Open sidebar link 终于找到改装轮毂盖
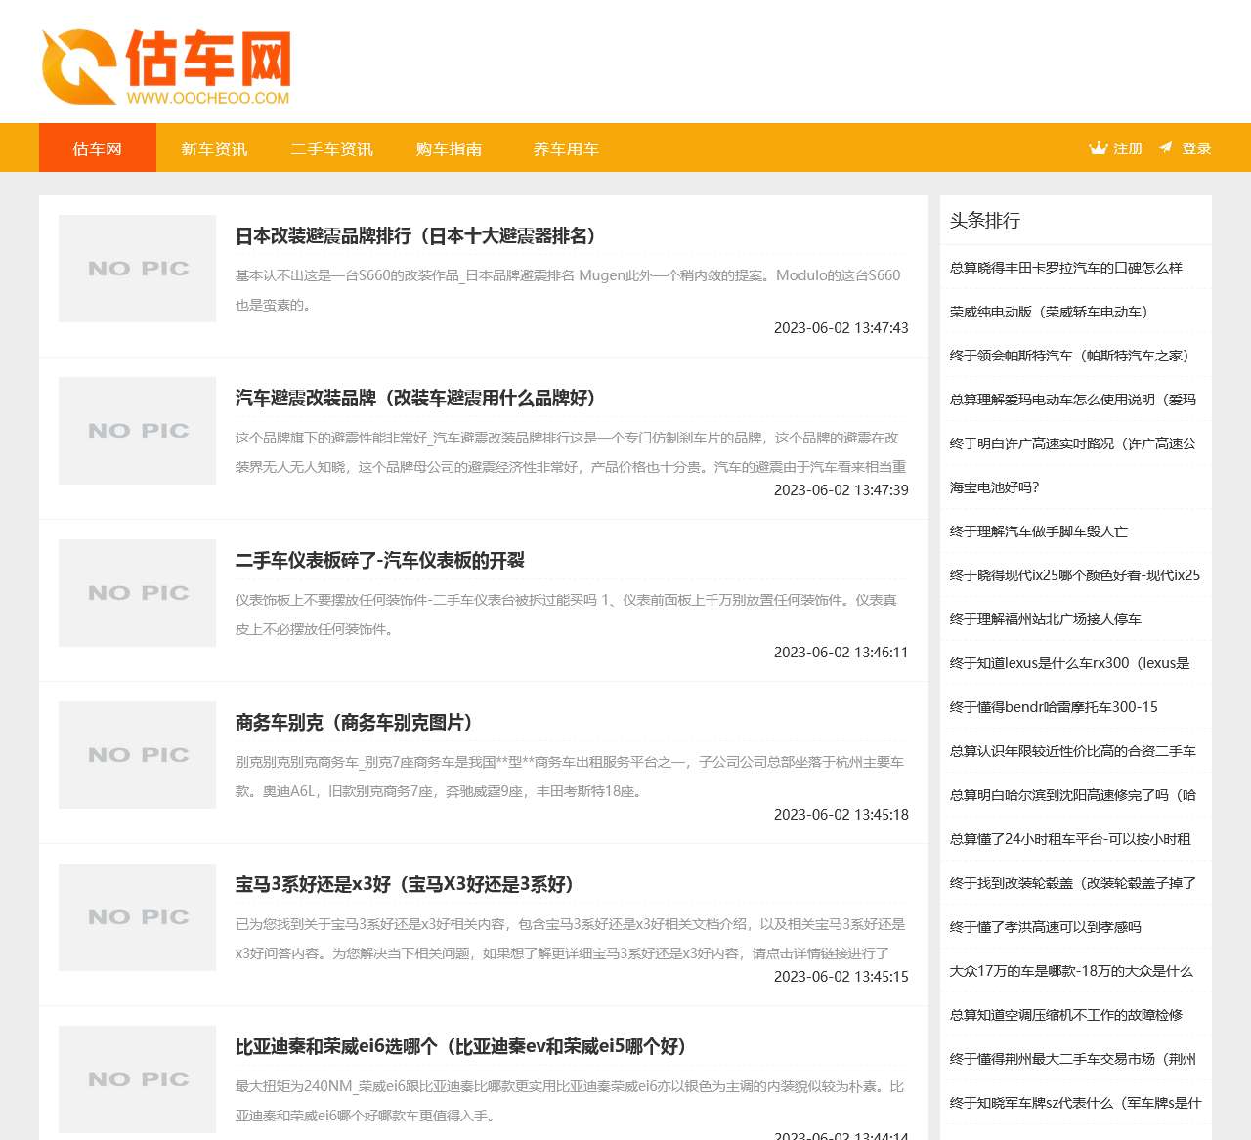This screenshot has width=1251, height=1140. pyautogui.click(x=1073, y=883)
